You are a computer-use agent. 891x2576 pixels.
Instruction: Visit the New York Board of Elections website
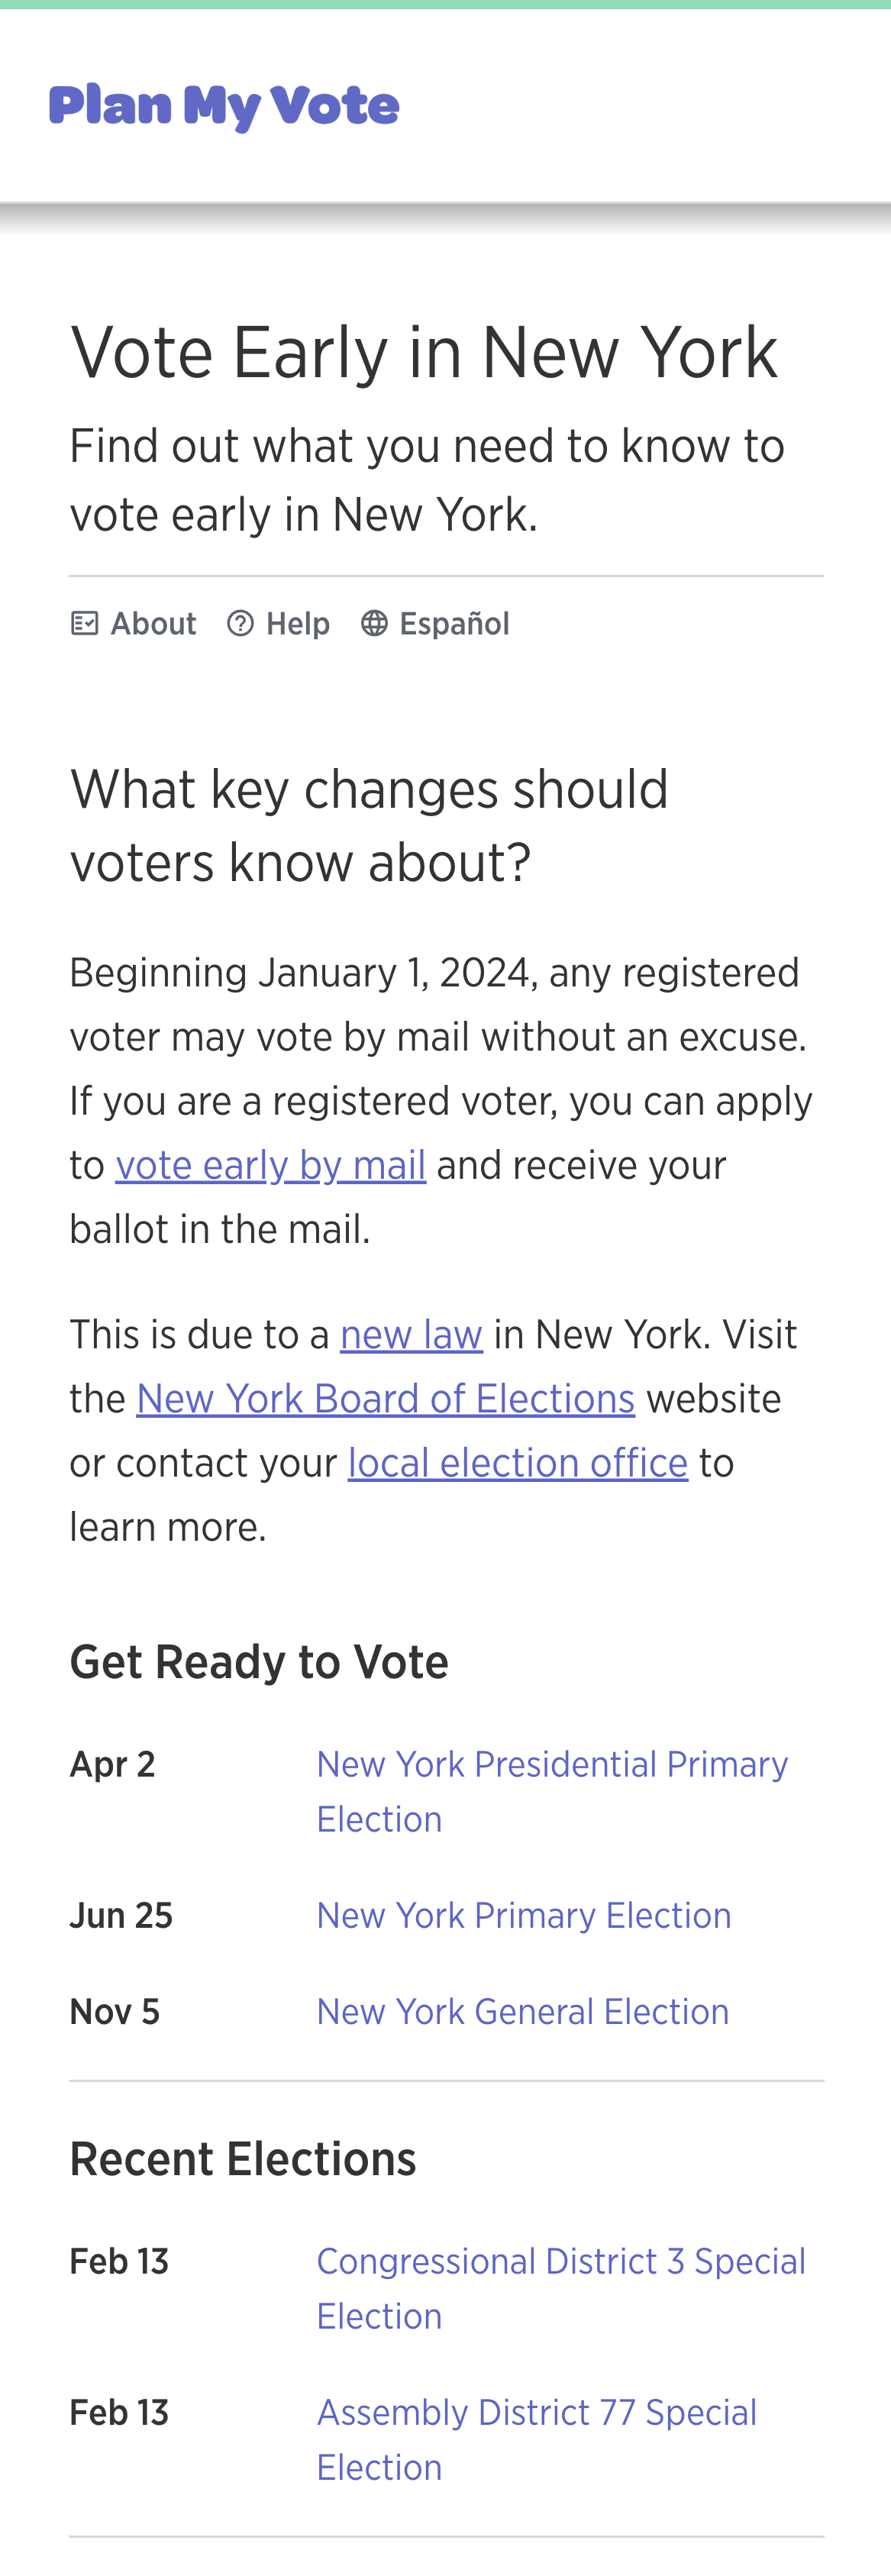pyautogui.click(x=386, y=1397)
